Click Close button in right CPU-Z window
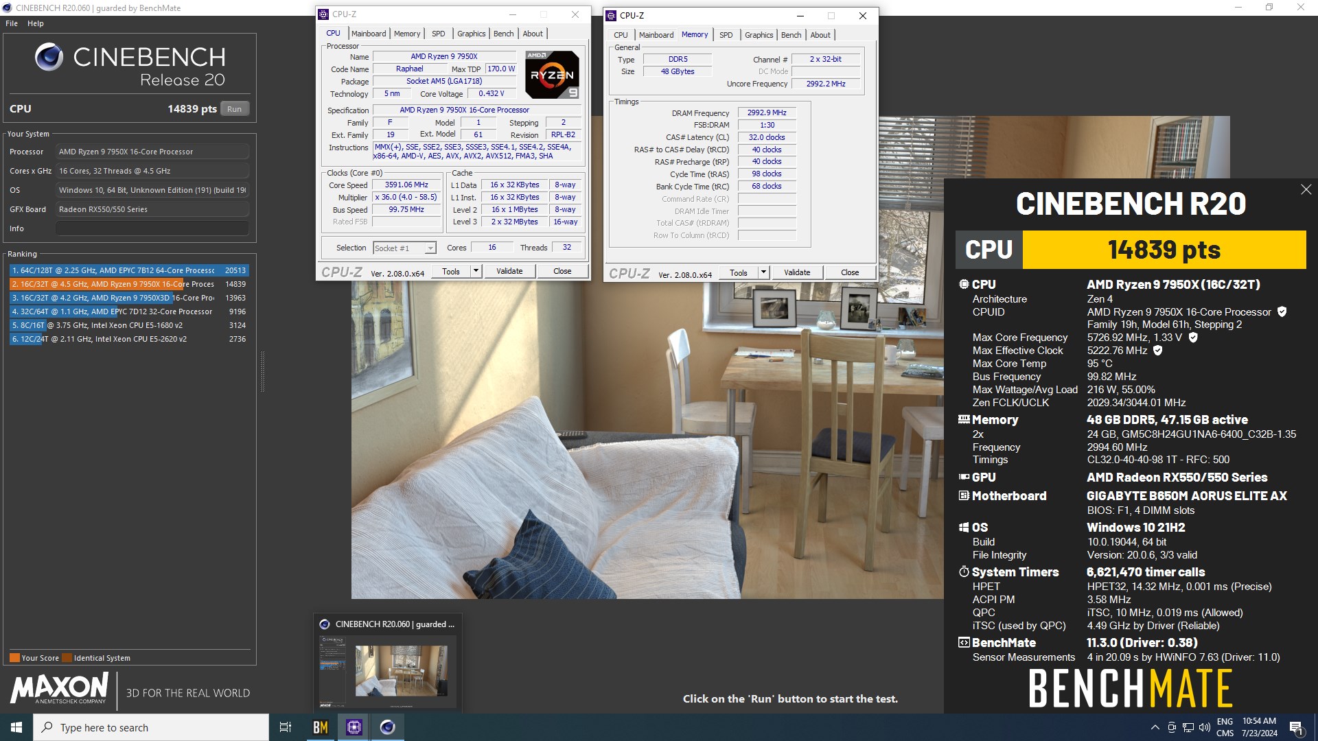 click(x=850, y=273)
